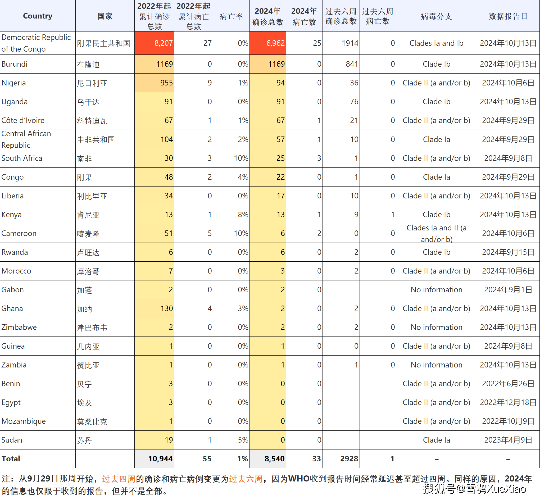The height and width of the screenshot is (500, 540).
Task: Select the 'Burundi' country cell
Action: [38, 64]
